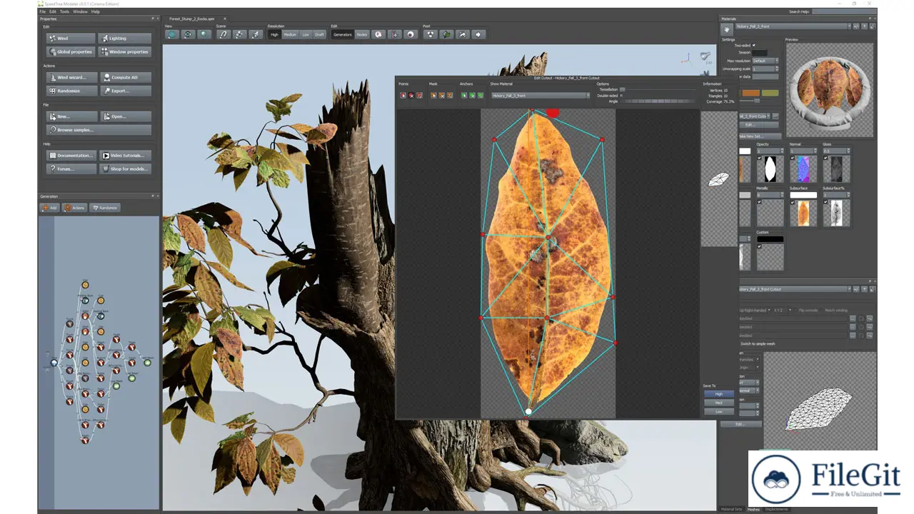Open the Window menu

[80, 11]
